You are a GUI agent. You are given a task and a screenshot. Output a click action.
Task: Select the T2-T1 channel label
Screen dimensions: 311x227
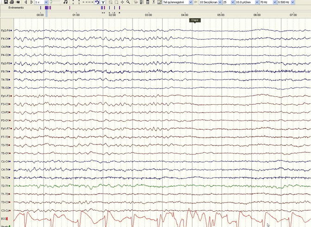pyautogui.click(x=5, y=186)
